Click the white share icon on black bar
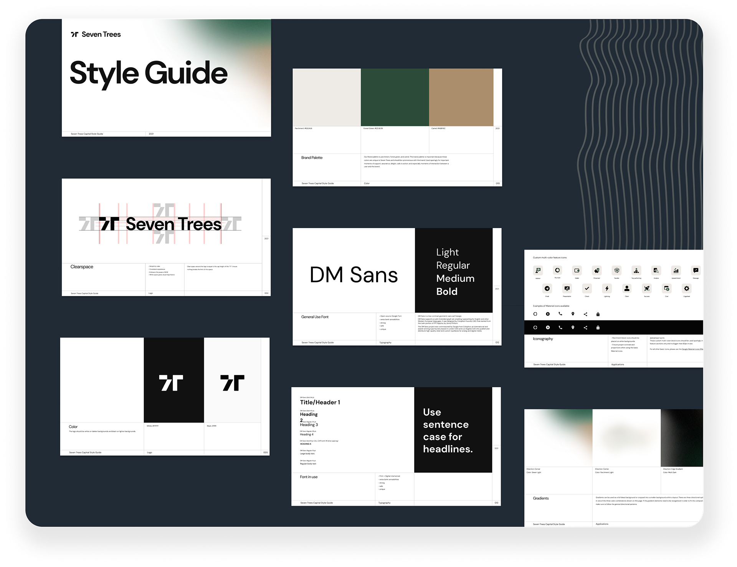Screen dimensions: 737x567 pyautogui.click(x=585, y=328)
